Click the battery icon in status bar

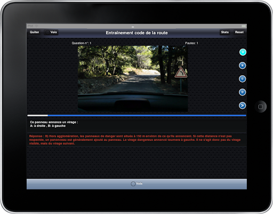(x=244, y=26)
